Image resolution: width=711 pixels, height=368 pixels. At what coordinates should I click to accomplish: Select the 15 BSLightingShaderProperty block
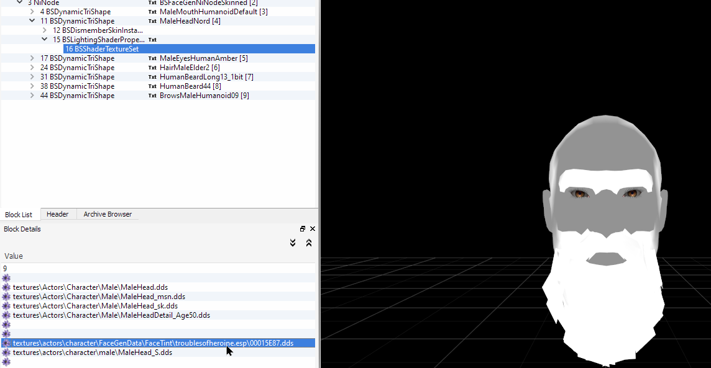pos(98,40)
